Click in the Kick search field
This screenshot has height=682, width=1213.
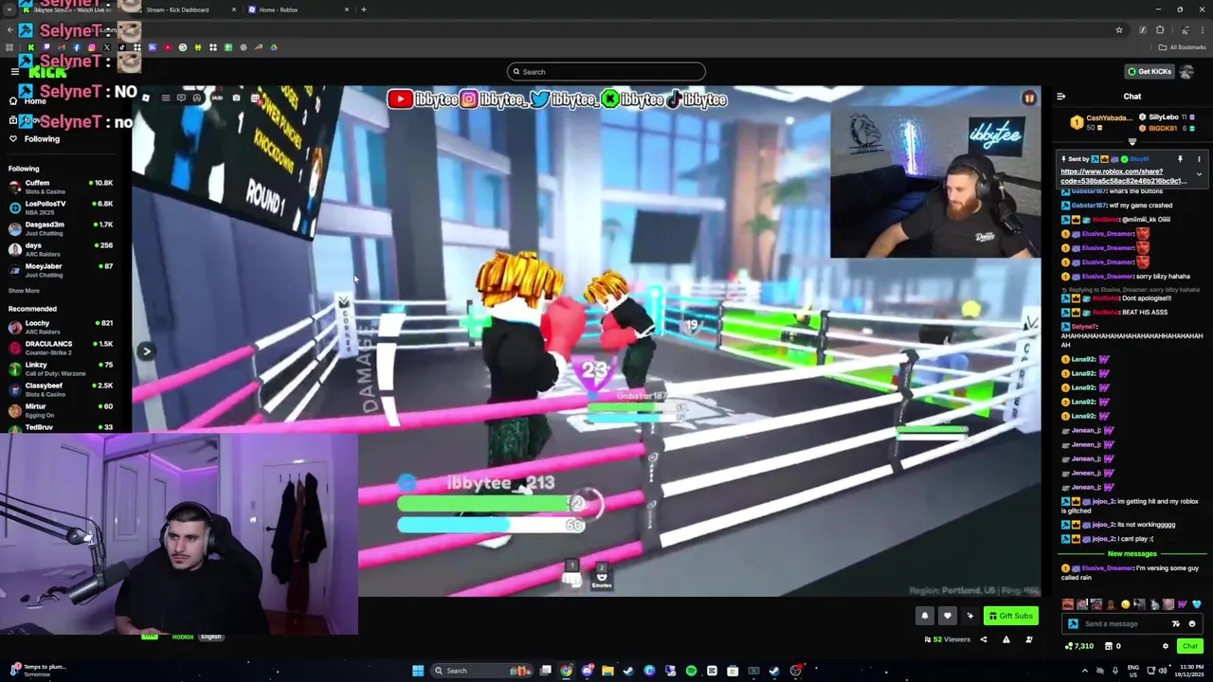tap(606, 72)
